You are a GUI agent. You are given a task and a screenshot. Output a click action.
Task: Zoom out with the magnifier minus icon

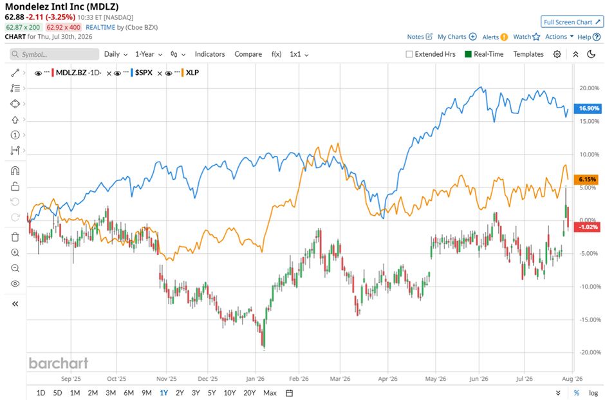(15, 268)
